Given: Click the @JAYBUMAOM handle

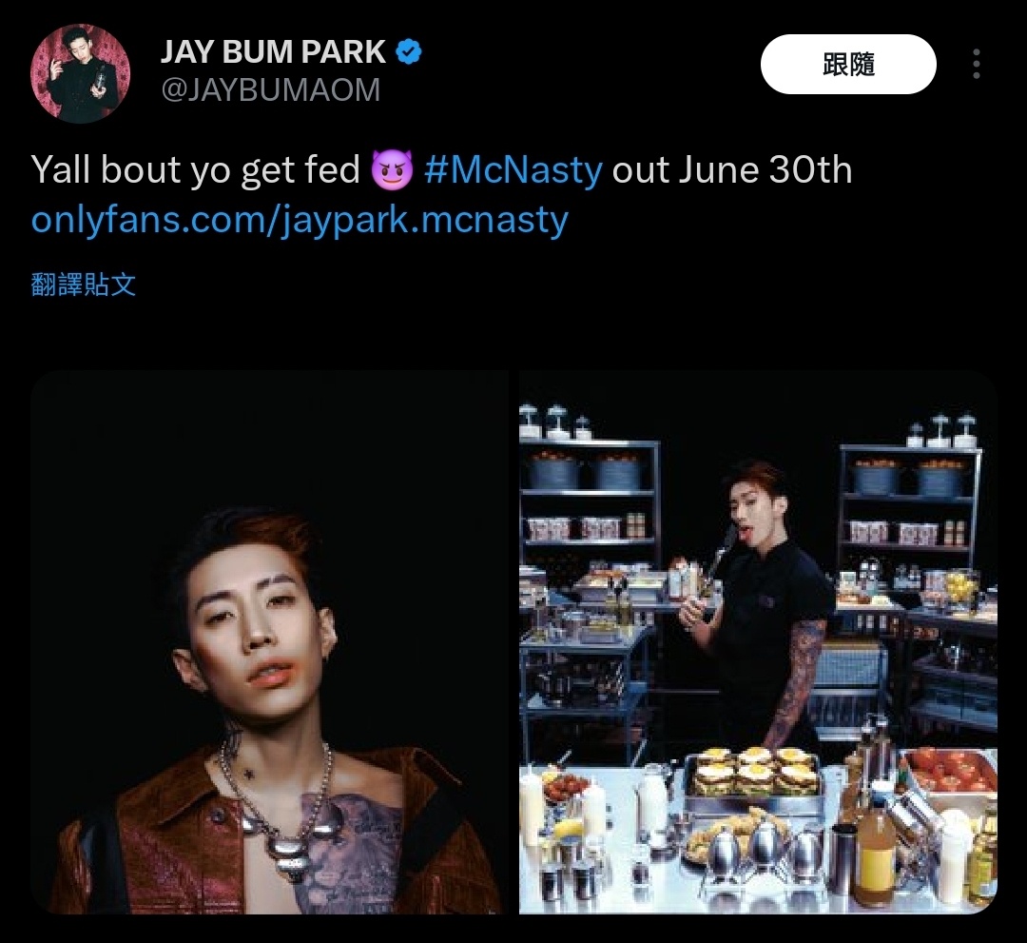Looking at the screenshot, I should pyautogui.click(x=270, y=89).
